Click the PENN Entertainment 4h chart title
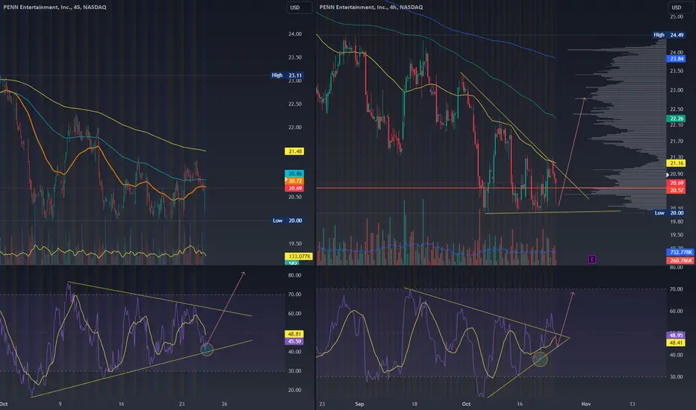 pos(370,7)
